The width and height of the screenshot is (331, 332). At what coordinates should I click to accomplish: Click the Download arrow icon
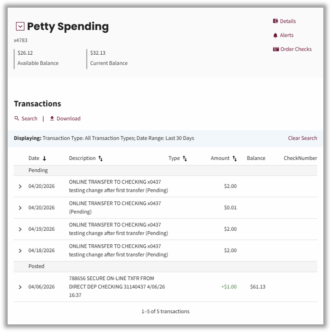pyautogui.click(x=52, y=118)
